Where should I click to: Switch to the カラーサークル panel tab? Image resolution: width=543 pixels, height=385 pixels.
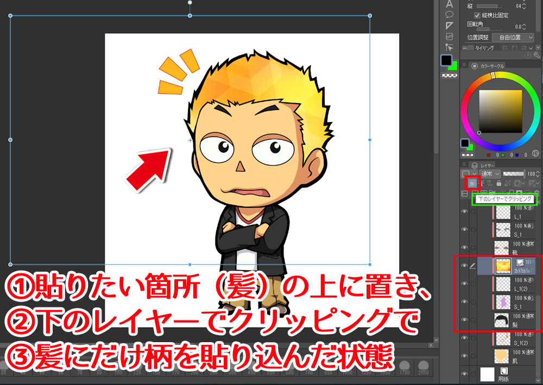493,65
